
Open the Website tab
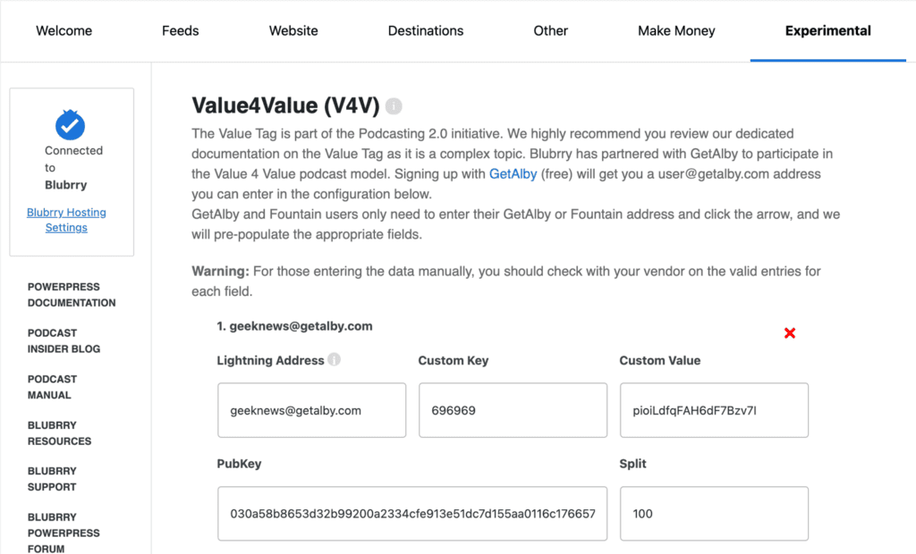(293, 31)
